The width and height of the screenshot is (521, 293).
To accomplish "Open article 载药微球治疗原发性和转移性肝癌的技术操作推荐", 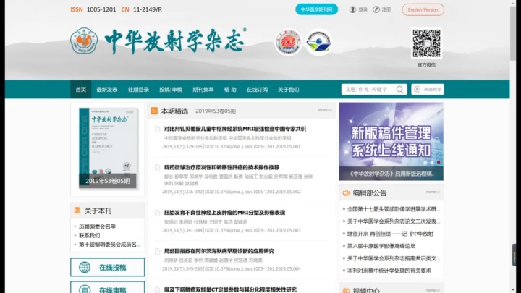I will [221, 167].
